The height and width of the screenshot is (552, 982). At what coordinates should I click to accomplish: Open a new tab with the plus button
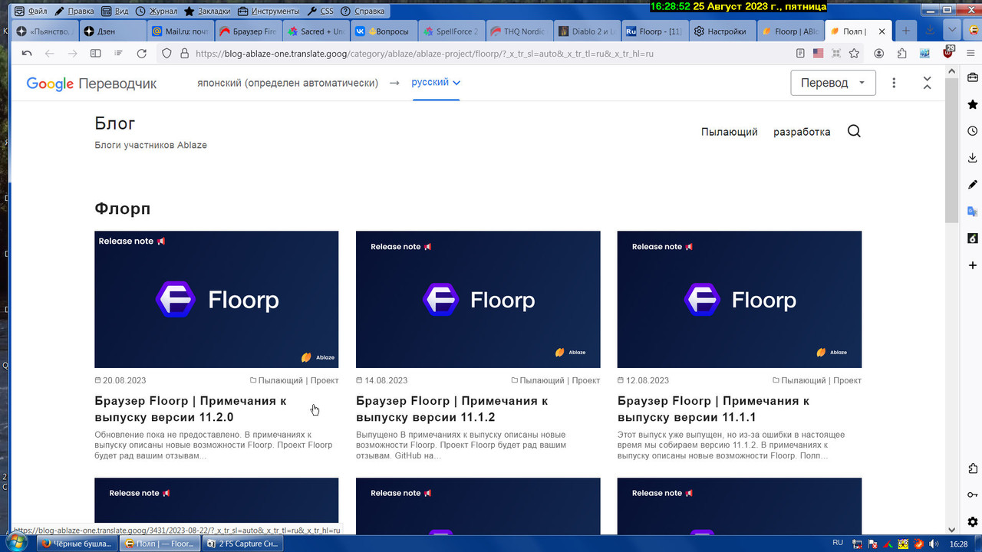click(906, 31)
